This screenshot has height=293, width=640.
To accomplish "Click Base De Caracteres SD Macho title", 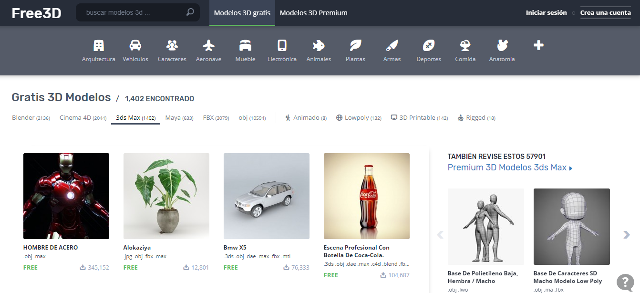I will [568, 277].
